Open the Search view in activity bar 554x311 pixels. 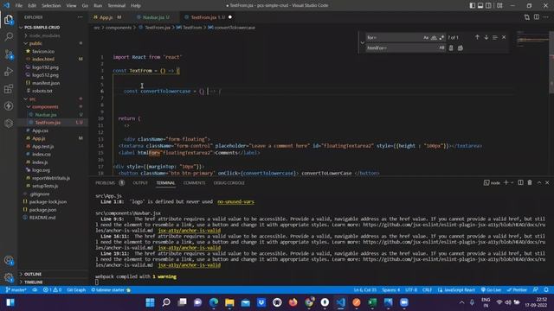[9, 36]
